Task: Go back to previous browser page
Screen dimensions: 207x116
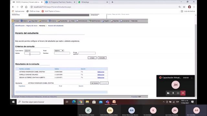Action: click(13, 7)
